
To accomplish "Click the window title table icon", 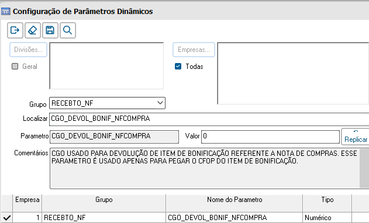I will coord(6,11).
